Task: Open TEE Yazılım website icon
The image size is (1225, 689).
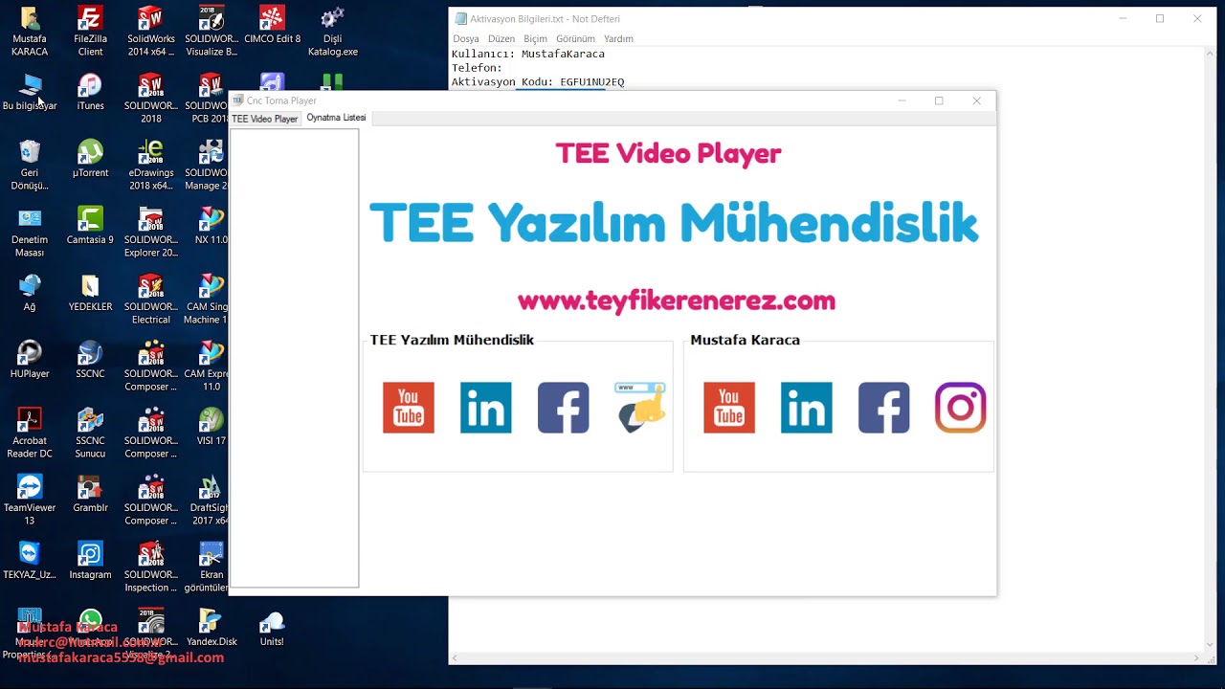Action: click(640, 408)
